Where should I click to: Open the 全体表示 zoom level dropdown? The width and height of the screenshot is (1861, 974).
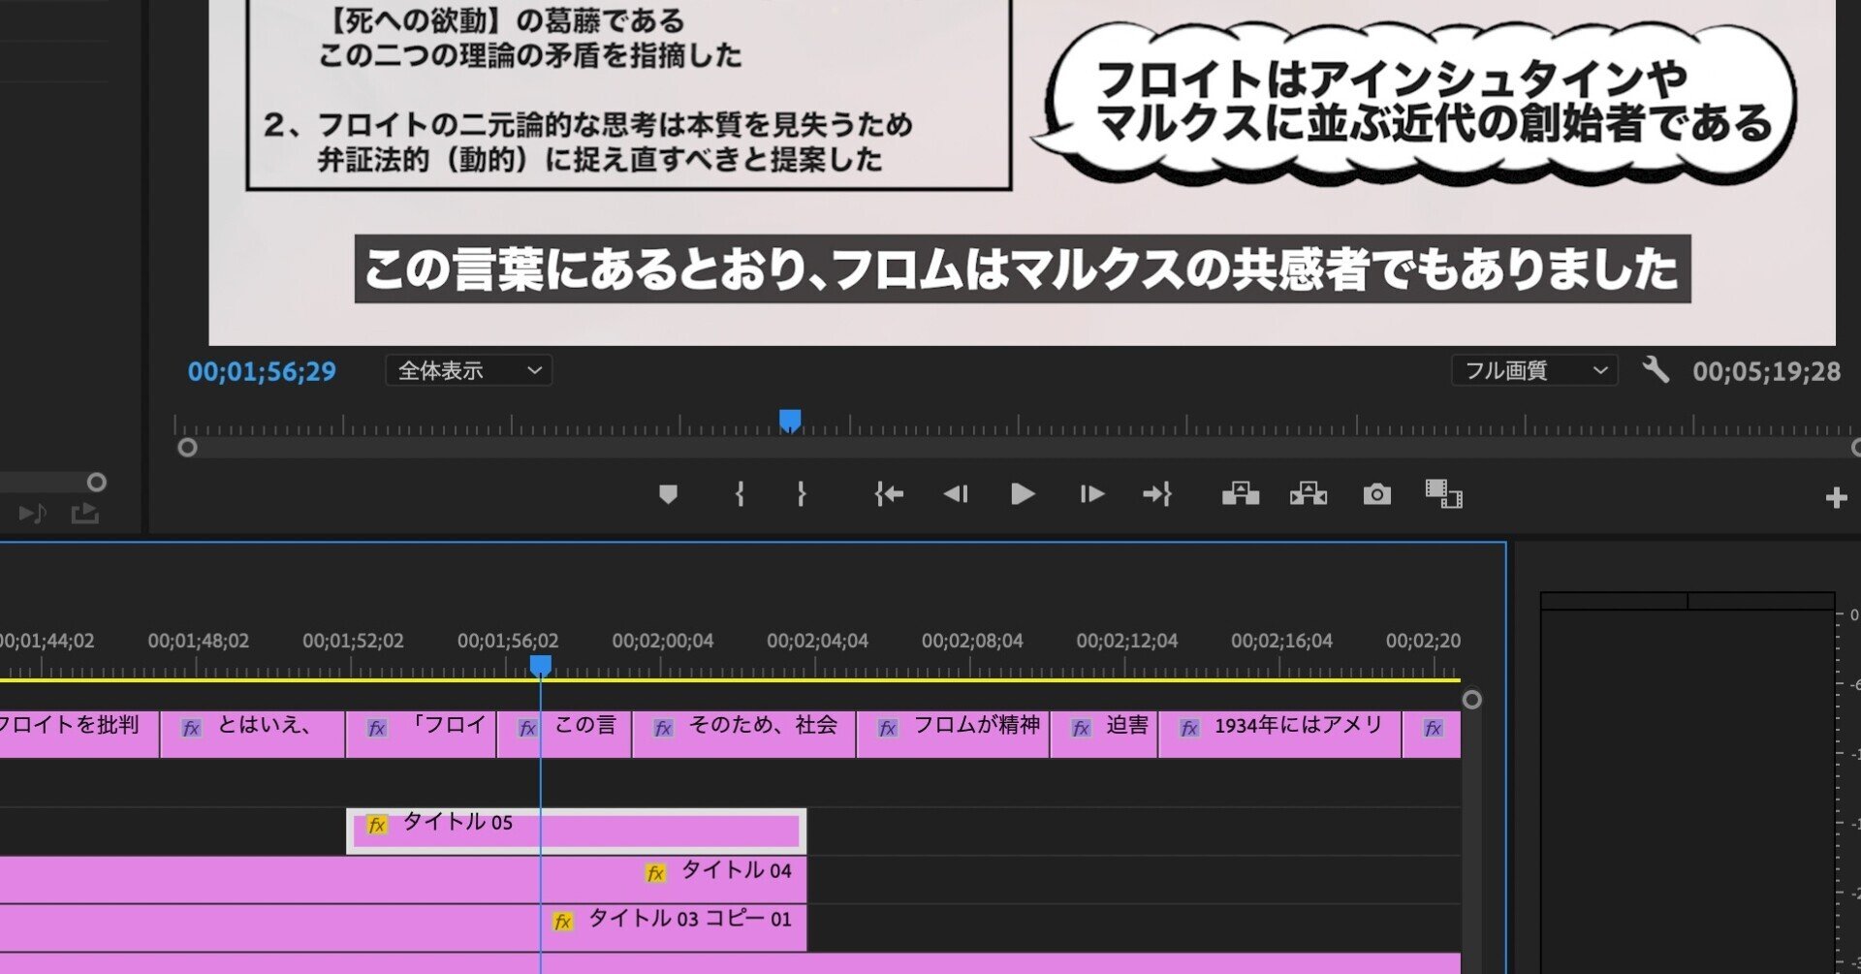[468, 370]
